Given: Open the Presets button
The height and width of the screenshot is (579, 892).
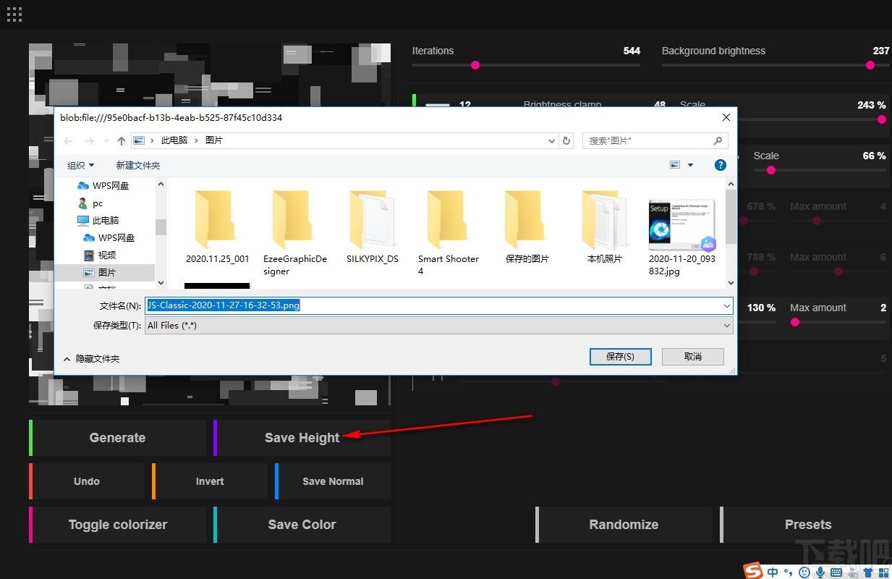Looking at the screenshot, I should [x=807, y=525].
